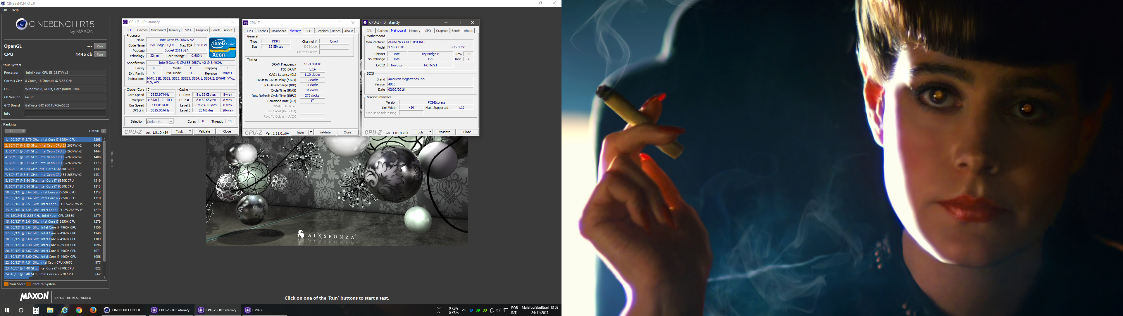Click Close button in left CPU-Z window
The height and width of the screenshot is (316, 1123).
227,131
